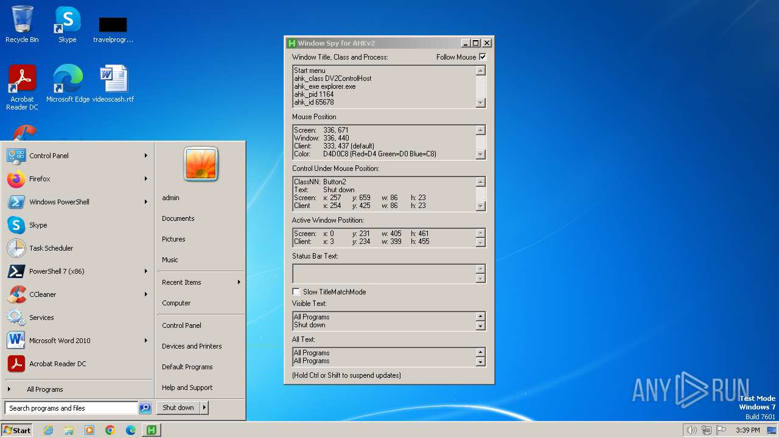Launch CCleaner from Start menu
779x438 pixels.
point(78,294)
